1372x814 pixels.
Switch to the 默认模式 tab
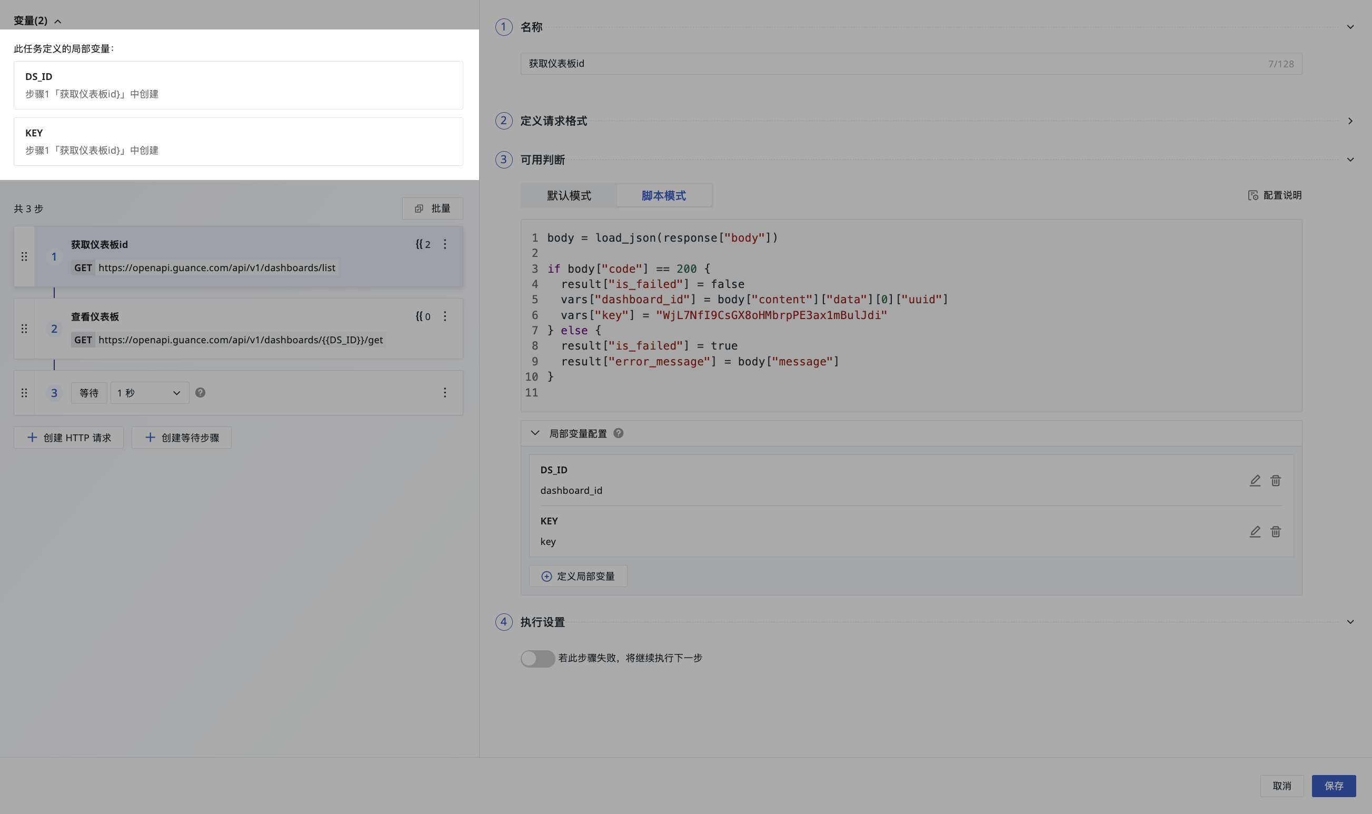coord(569,195)
